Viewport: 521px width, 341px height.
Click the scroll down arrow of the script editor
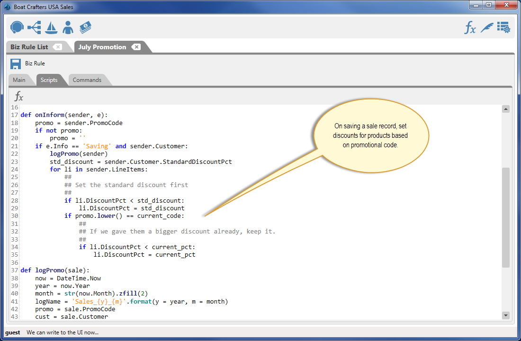(x=506, y=315)
